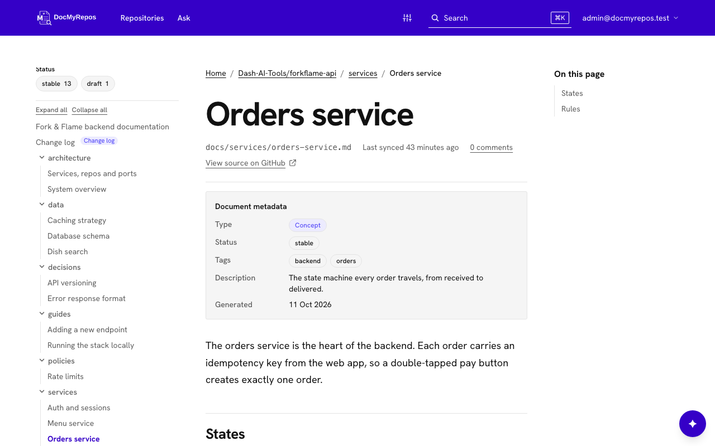
Task: Open Menu service doc
Action: [71, 423]
